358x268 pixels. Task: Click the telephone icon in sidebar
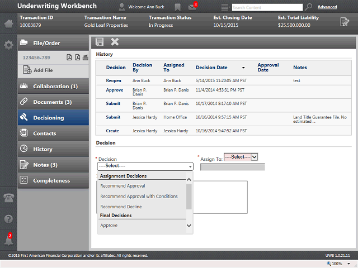(x=9, y=198)
